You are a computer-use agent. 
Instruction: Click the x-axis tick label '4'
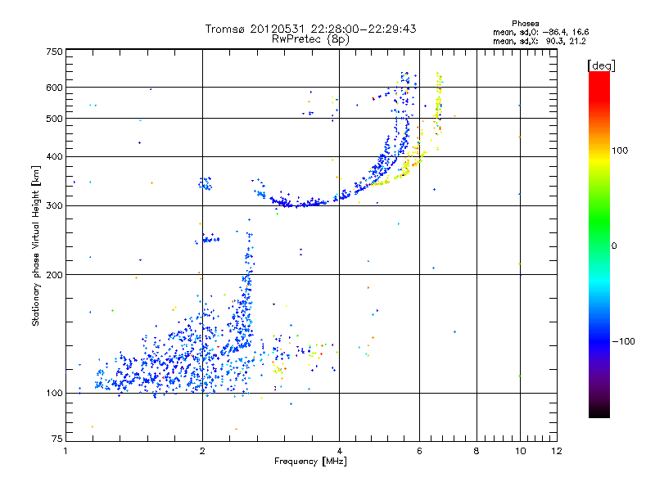click(340, 451)
